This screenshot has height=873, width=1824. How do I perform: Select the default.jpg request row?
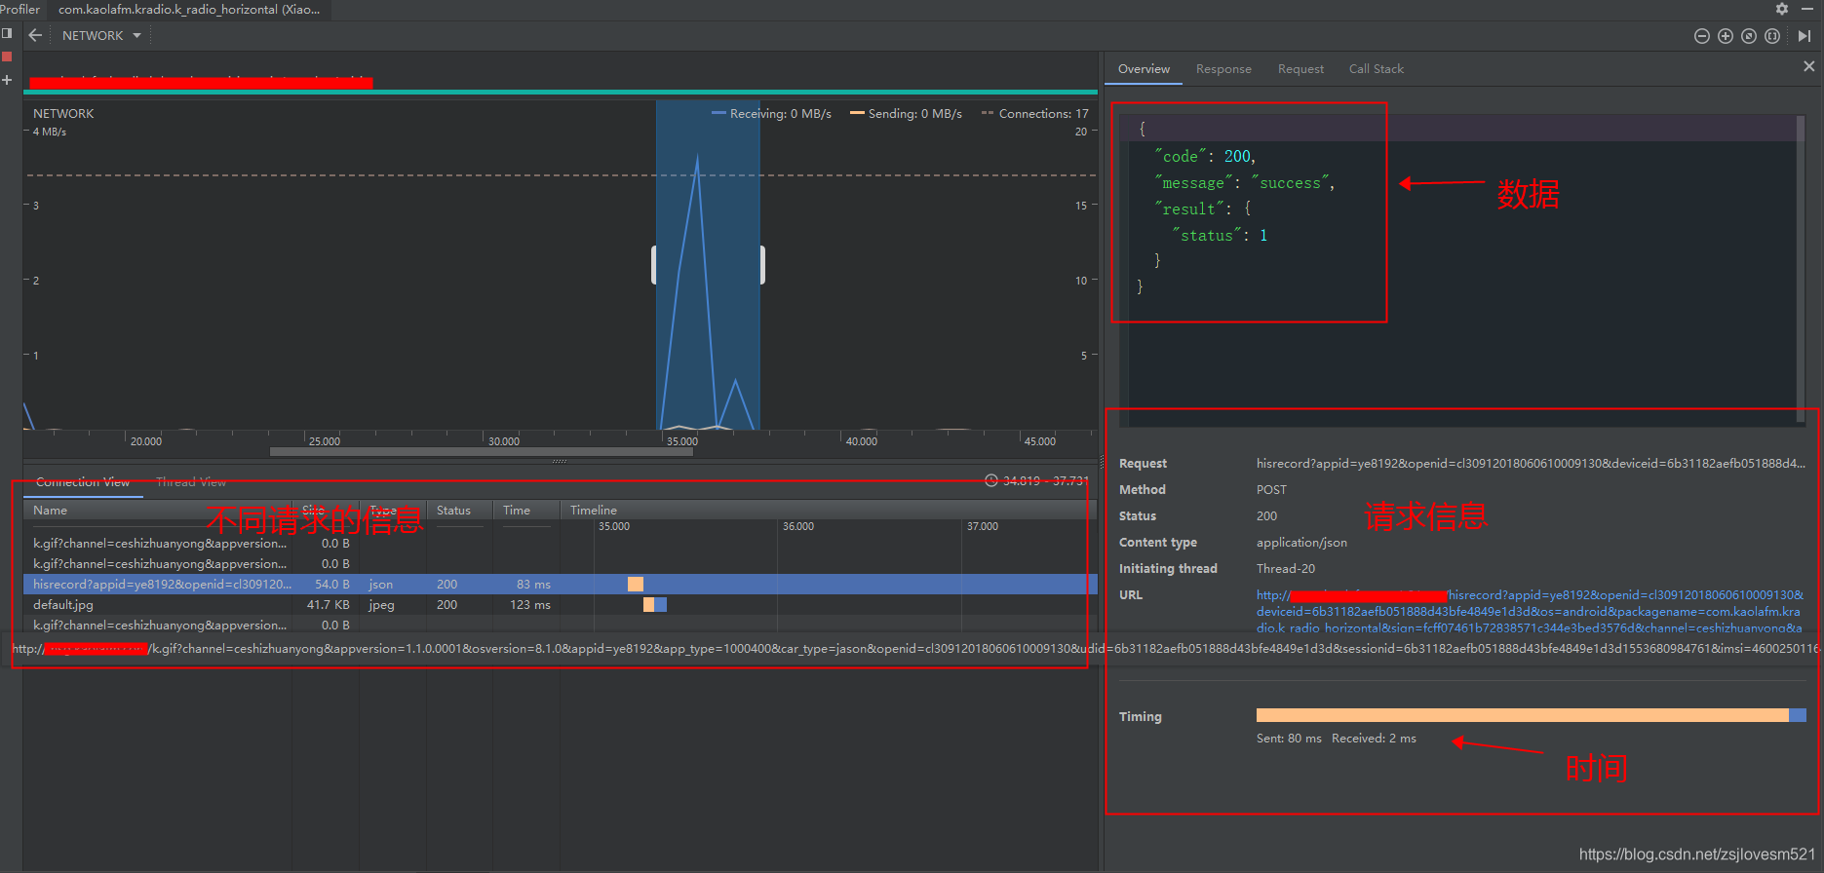click(561, 605)
